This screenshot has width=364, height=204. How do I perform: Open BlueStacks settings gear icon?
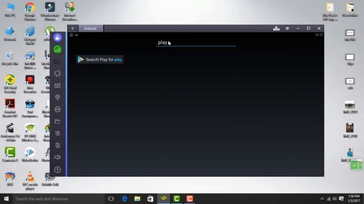click(287, 28)
